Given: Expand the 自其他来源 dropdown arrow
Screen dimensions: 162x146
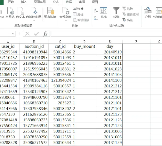Looking at the screenshot, I should click(34, 21).
